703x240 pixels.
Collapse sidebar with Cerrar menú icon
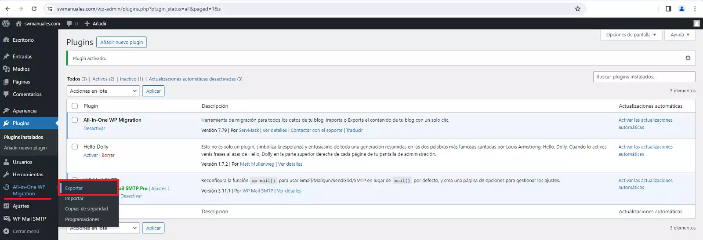[6, 231]
